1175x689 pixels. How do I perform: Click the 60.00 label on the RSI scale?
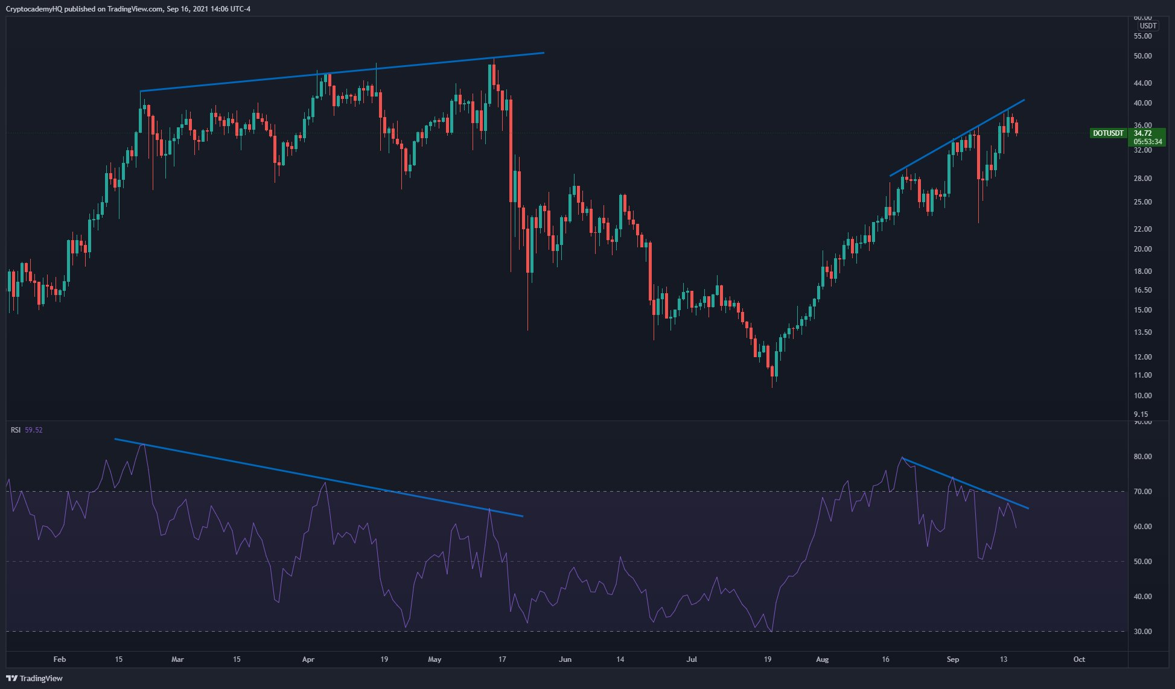point(1142,527)
